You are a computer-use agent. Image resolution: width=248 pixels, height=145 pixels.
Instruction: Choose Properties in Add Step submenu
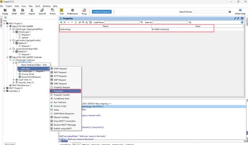(x=66, y=91)
